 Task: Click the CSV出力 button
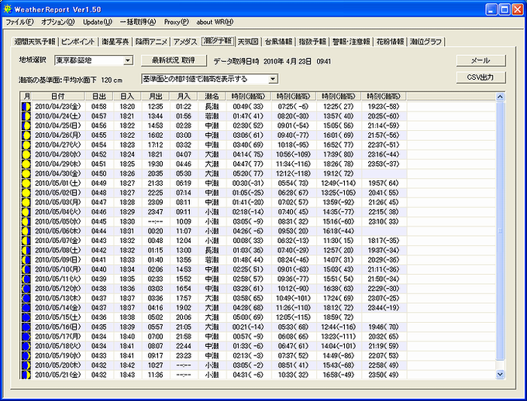pos(480,77)
